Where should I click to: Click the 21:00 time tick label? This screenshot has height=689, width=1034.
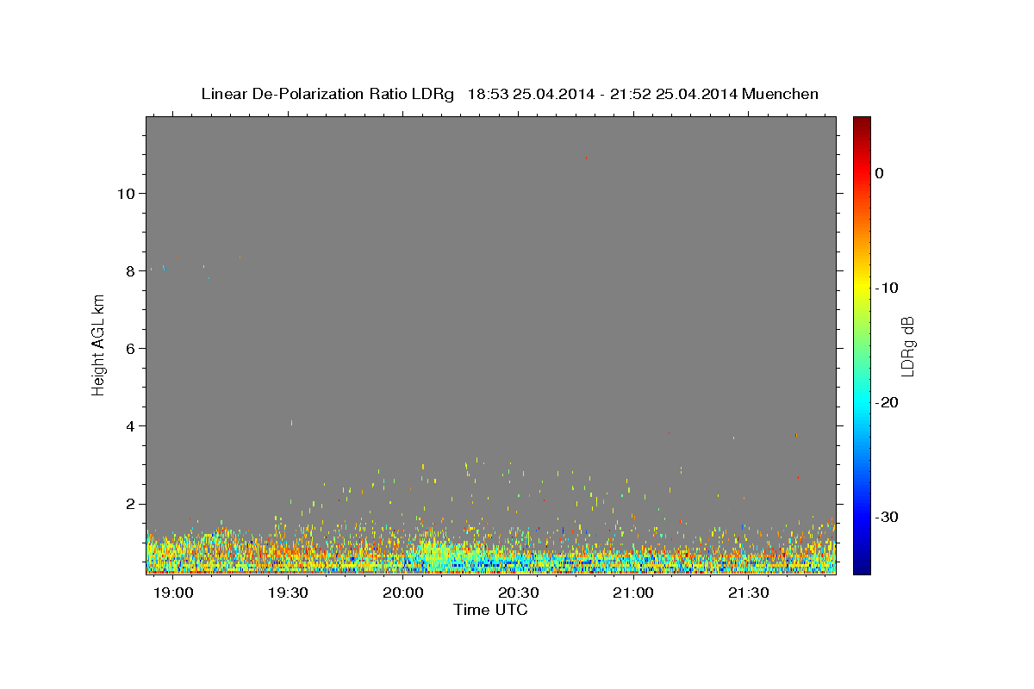tap(632, 593)
